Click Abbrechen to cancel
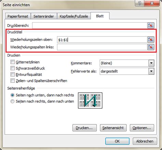 point(145,141)
